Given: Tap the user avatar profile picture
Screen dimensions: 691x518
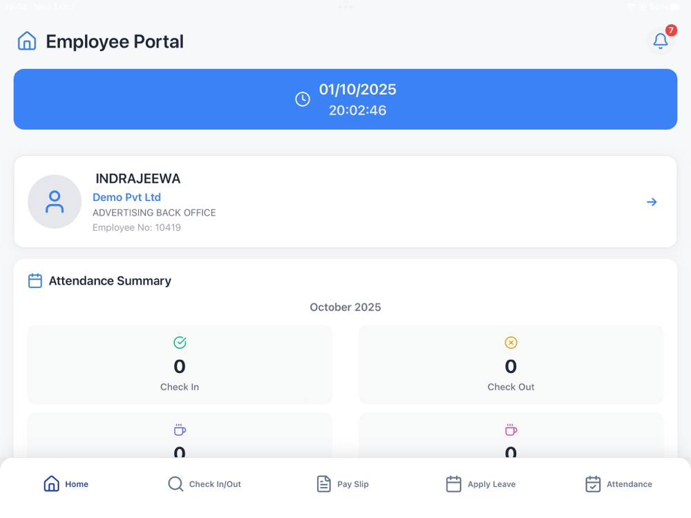Looking at the screenshot, I should pyautogui.click(x=55, y=202).
